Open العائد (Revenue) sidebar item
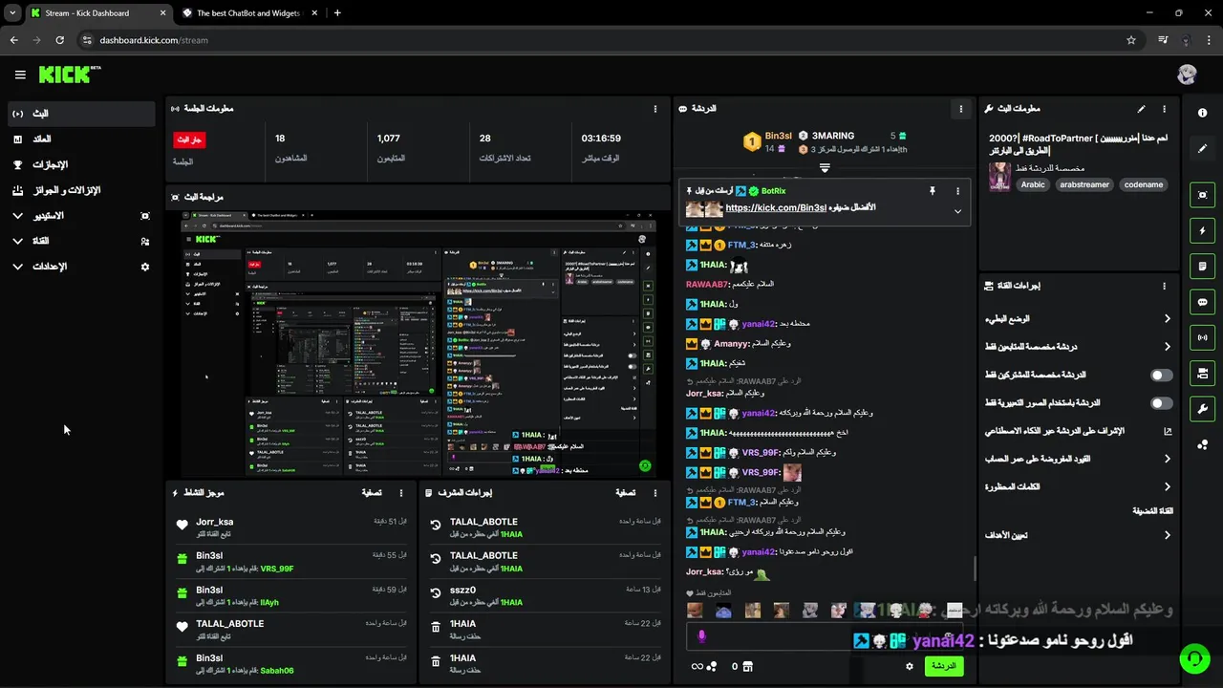This screenshot has height=688, width=1223. (80, 140)
